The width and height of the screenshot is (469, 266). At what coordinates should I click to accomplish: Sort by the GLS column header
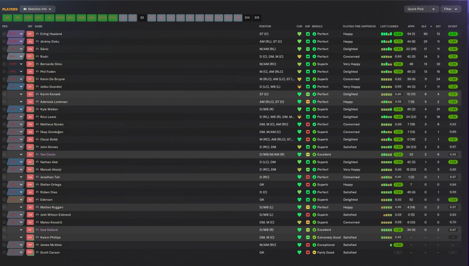click(x=424, y=26)
